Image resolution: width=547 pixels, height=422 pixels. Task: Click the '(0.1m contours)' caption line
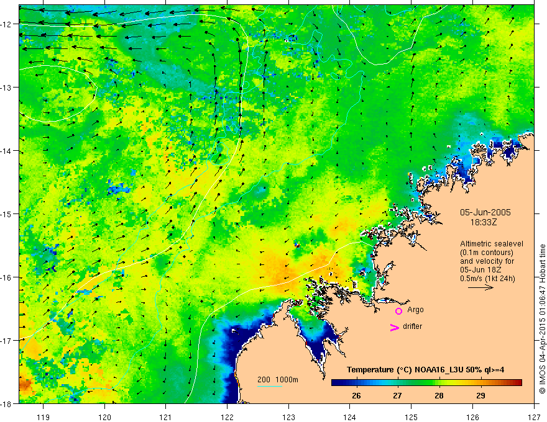coord(487,253)
